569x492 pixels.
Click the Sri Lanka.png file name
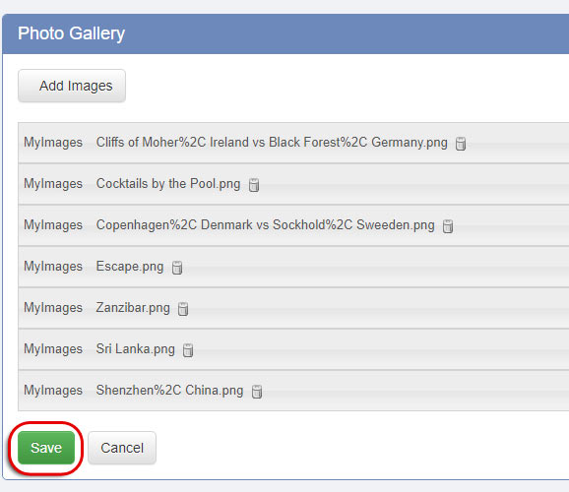135,349
